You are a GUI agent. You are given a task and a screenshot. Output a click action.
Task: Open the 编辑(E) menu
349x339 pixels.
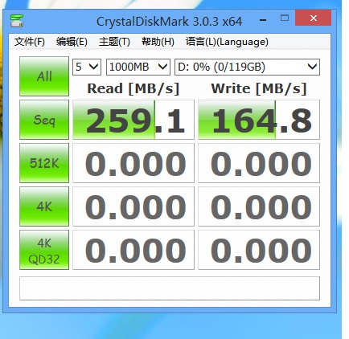click(72, 42)
